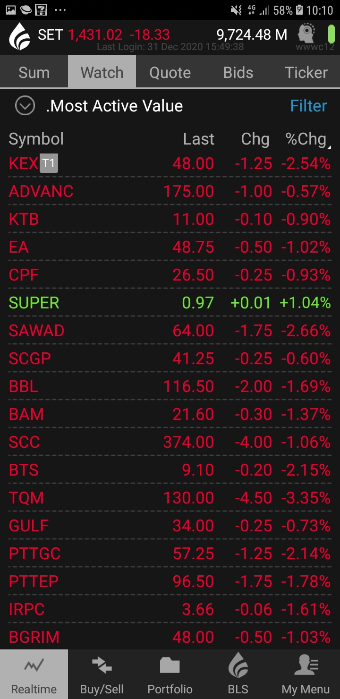Open the Ticker tab
Image resolution: width=340 pixels, height=699 pixels.
(x=306, y=72)
